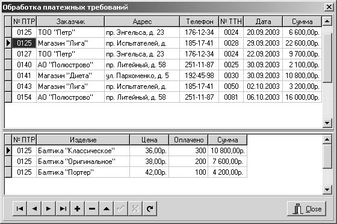
Task: Insert new record with plus button
Action: 78,208
